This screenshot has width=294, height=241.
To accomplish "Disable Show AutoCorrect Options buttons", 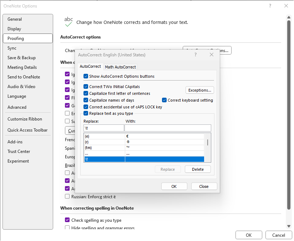I will pyautogui.click(x=86, y=76).
